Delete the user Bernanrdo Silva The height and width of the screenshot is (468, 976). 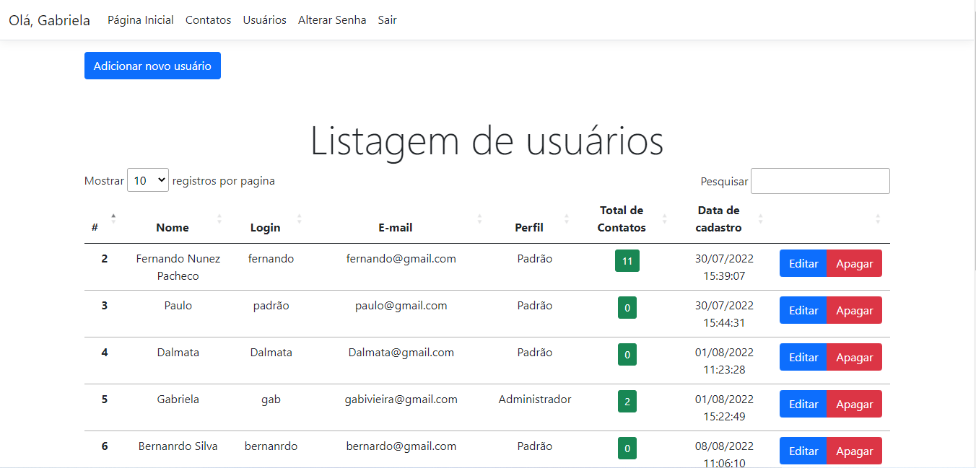(854, 451)
